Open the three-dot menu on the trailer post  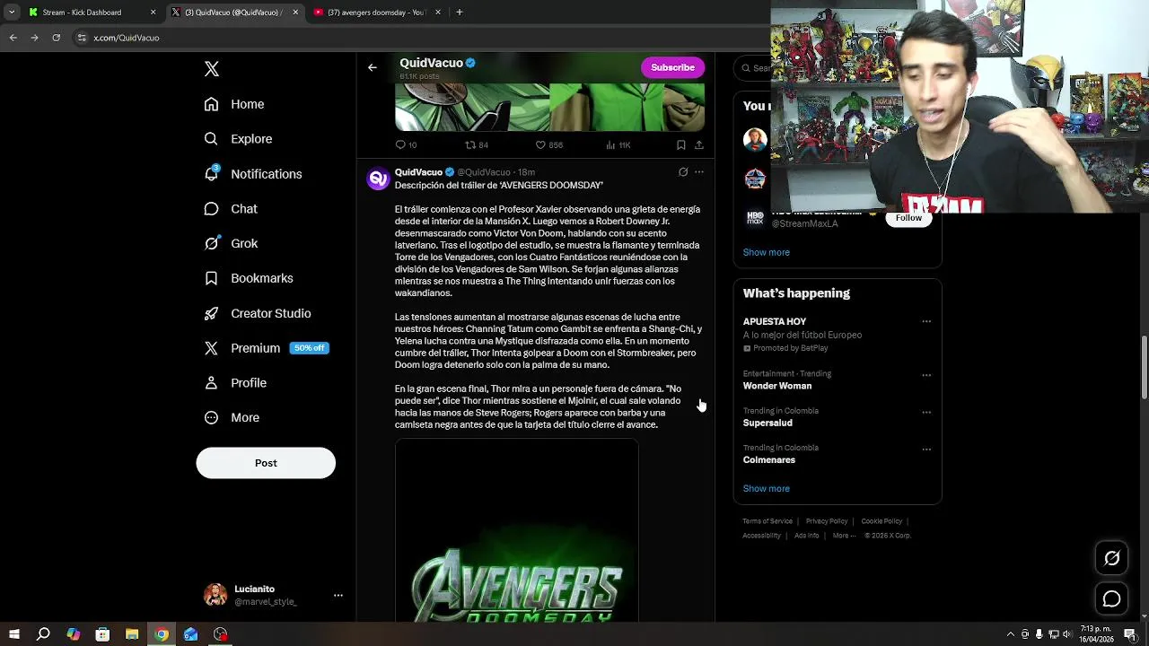(x=699, y=172)
